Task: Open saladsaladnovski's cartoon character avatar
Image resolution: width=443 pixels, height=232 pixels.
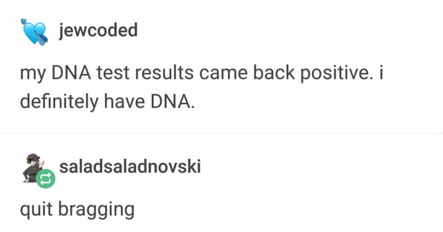Action: tap(33, 168)
